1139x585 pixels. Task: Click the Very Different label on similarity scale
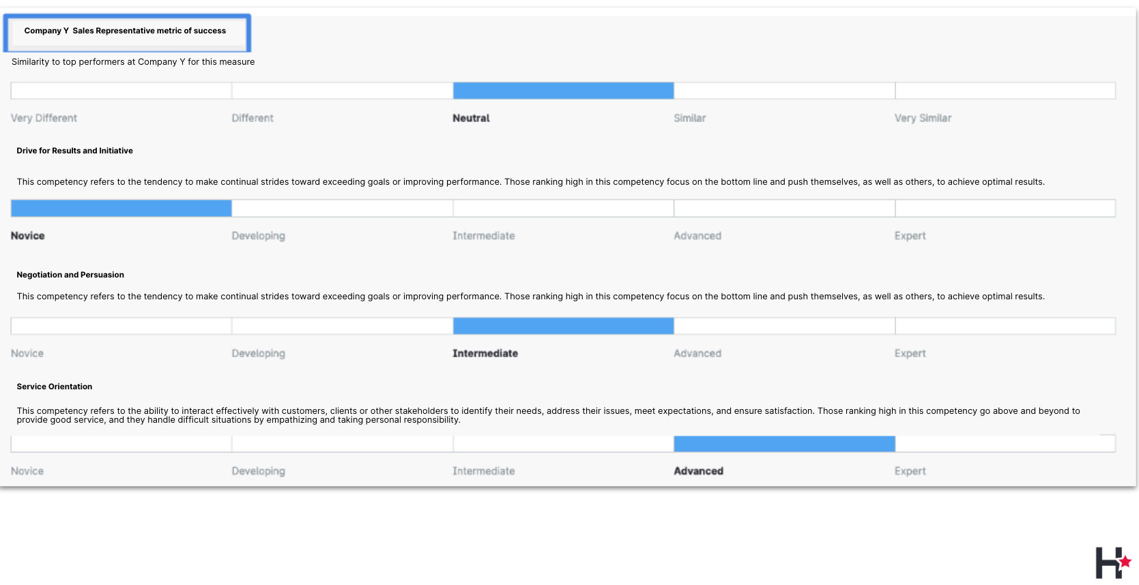pos(44,118)
